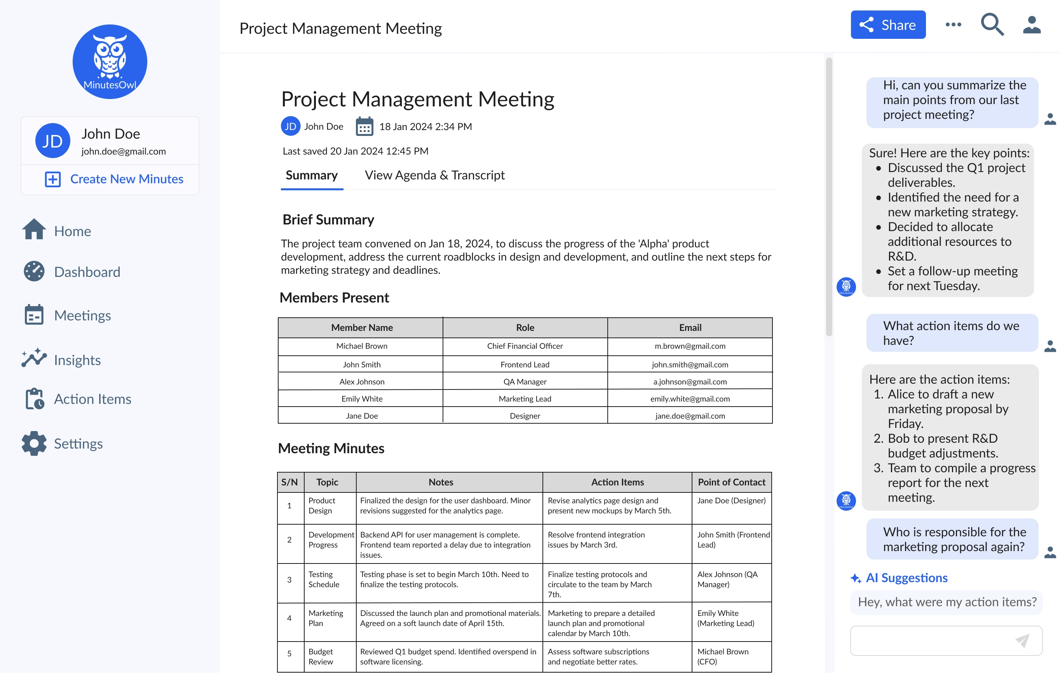1060x673 pixels.
Task: Click the meeting date calendar icon
Action: coord(364,127)
